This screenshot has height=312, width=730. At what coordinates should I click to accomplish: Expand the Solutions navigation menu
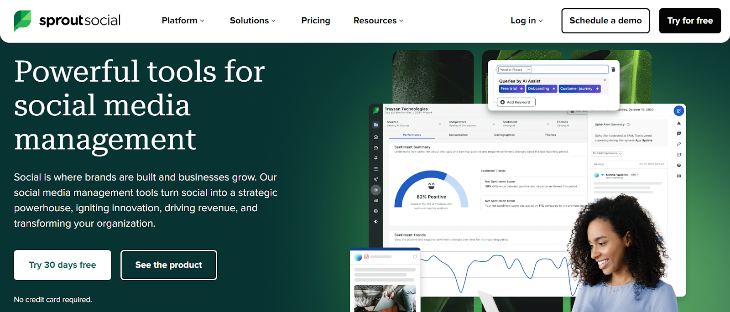(253, 21)
